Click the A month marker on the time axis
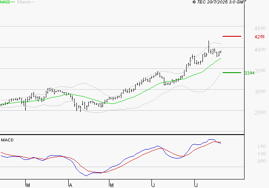Viewport: 269px width, 188px height. [x=70, y=185]
